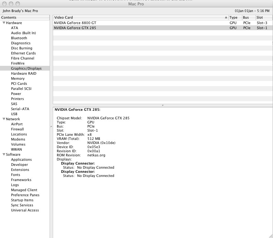The width and height of the screenshot is (273, 238).
Task: Open AirPort network section
Action: coord(17,124)
